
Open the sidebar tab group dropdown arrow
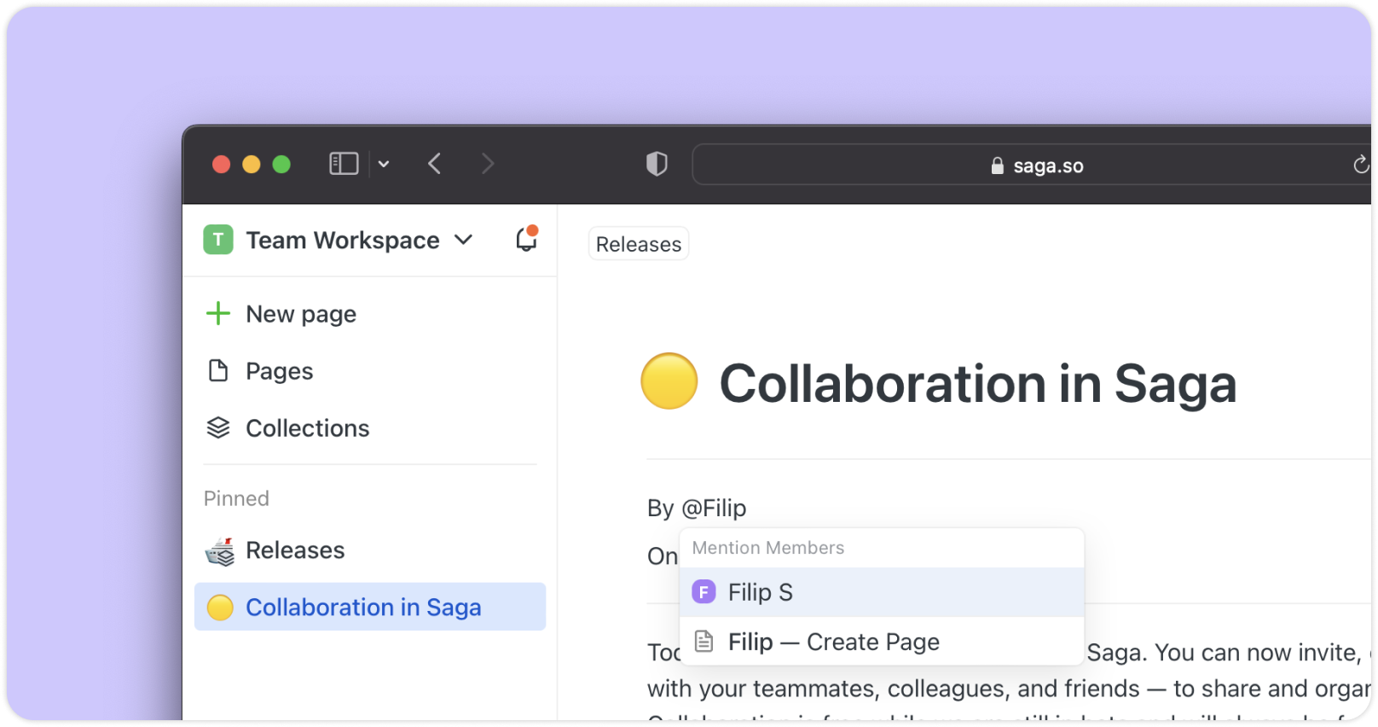384,164
